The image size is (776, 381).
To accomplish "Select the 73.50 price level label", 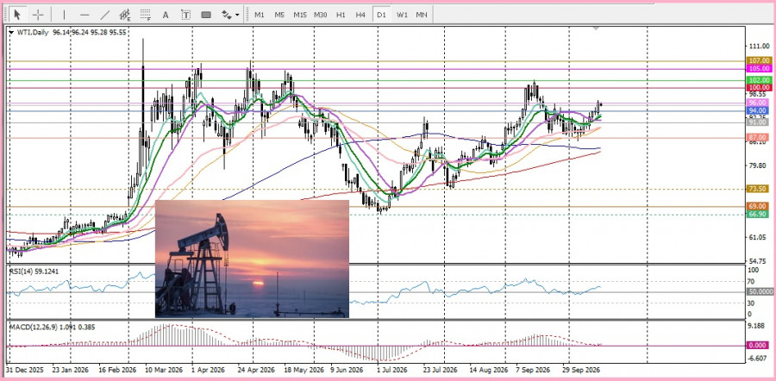I will [759, 189].
